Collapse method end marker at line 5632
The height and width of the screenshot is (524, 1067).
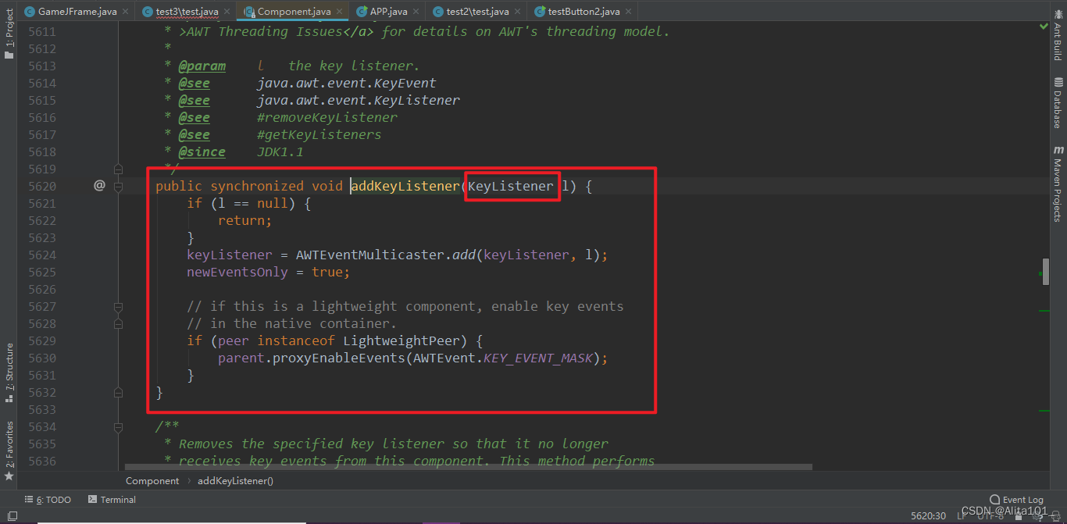[118, 392]
